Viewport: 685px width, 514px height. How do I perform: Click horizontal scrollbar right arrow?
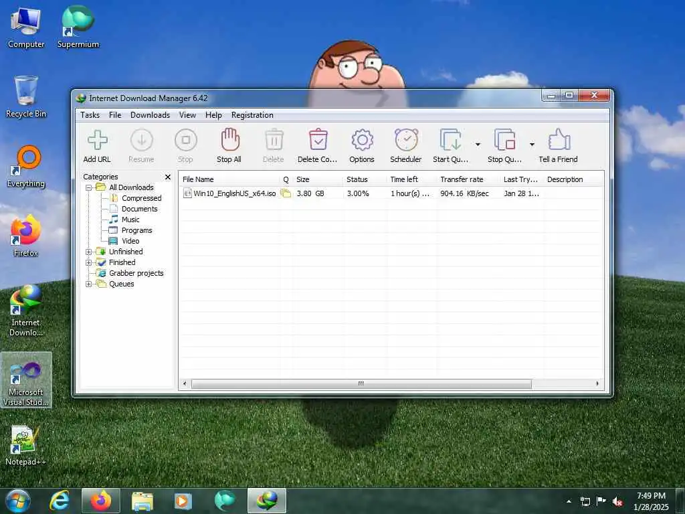coord(597,383)
